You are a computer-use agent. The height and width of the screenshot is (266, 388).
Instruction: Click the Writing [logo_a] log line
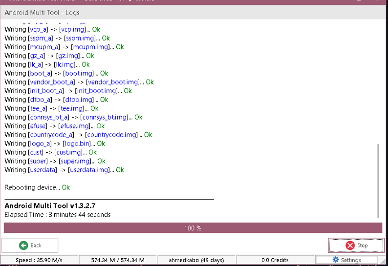click(55, 143)
